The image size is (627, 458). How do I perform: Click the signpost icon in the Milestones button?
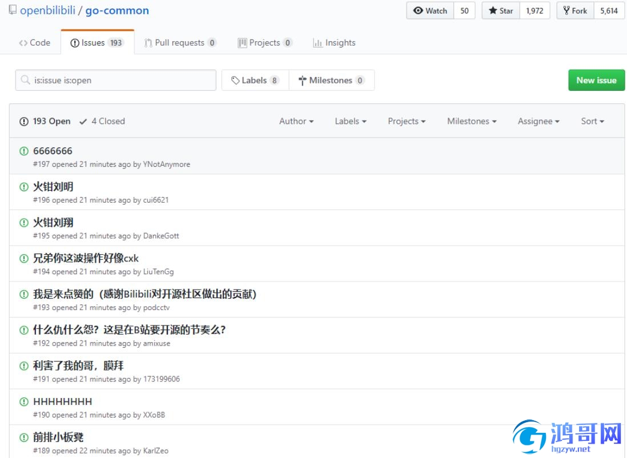tap(302, 81)
